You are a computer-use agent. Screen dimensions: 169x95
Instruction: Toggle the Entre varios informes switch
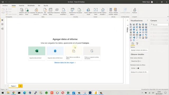coord(139,61)
